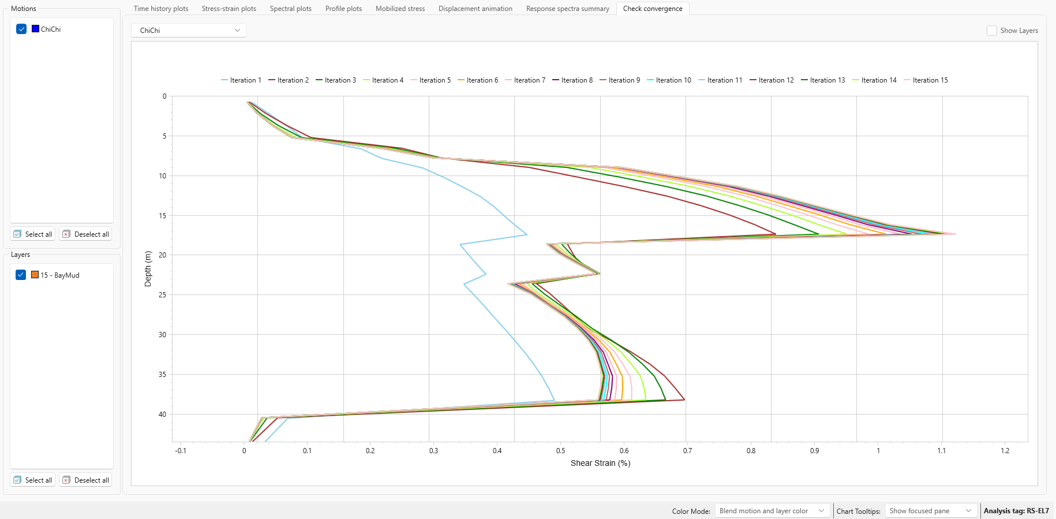
Task: Click the Iteration 7 legend entry
Action: click(x=525, y=80)
